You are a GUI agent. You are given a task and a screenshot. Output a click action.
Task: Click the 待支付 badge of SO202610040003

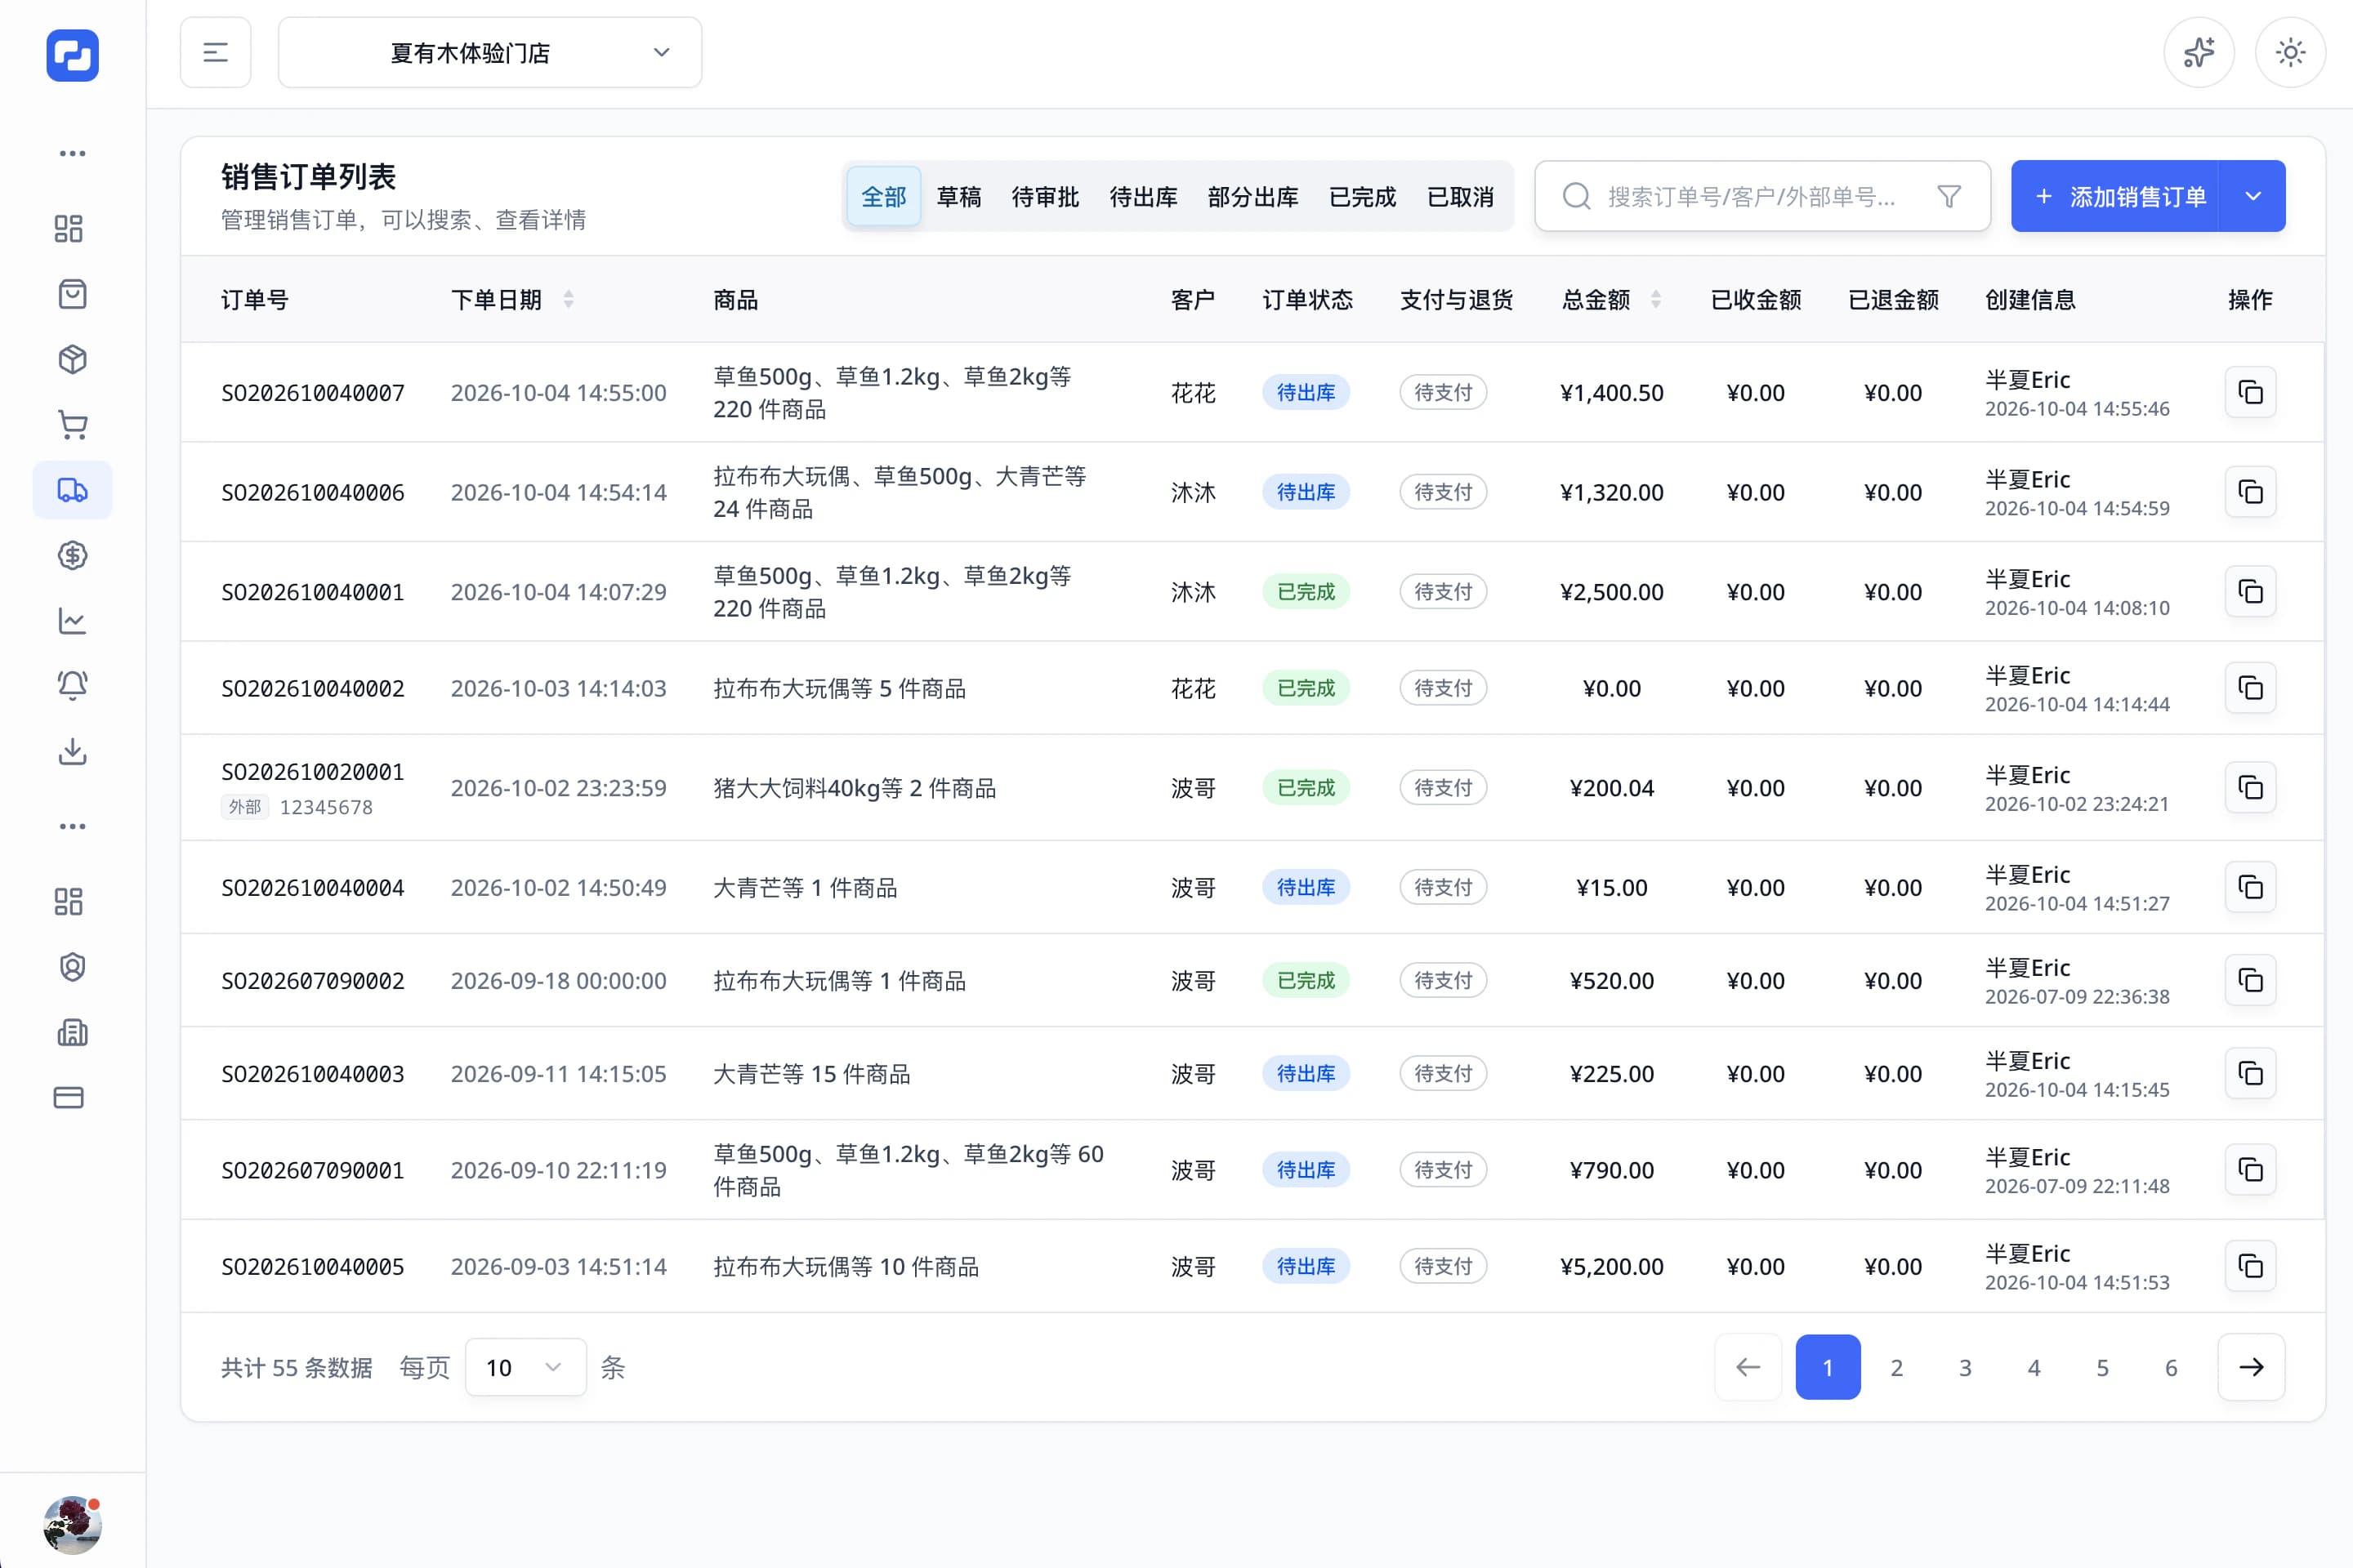click(x=1443, y=1073)
